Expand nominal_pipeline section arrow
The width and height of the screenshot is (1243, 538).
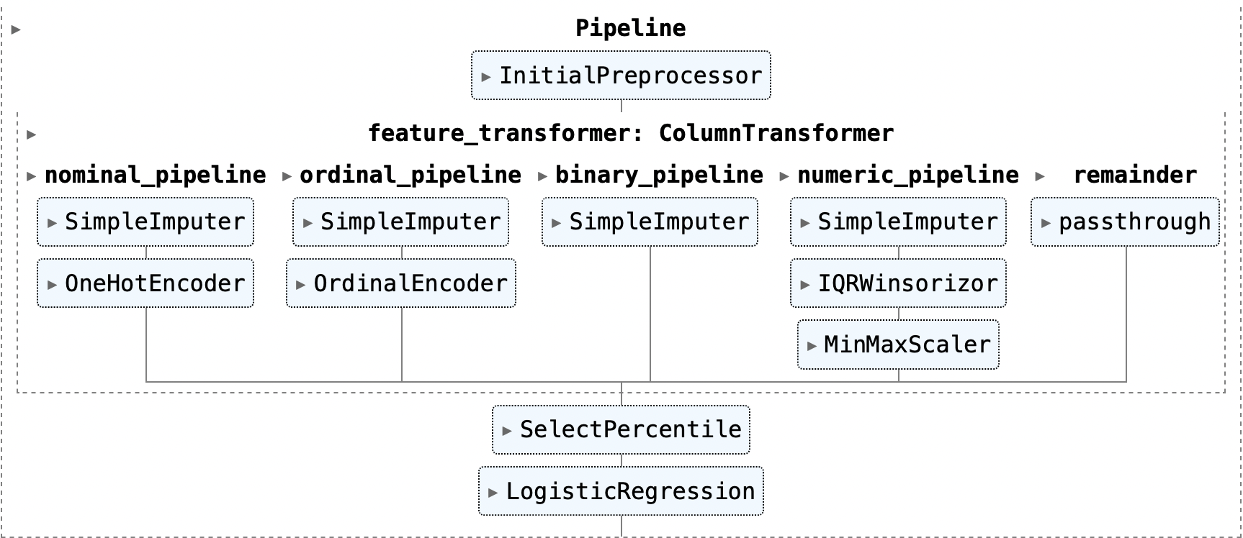[31, 175]
